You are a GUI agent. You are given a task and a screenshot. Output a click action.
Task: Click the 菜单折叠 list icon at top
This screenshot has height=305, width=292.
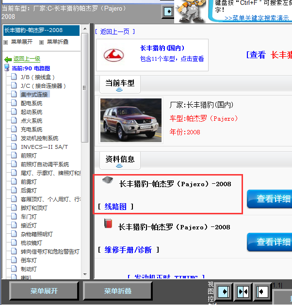(x=41, y=42)
